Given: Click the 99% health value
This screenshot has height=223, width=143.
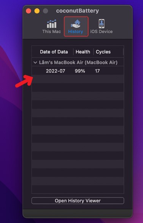Looking at the screenshot, I should point(80,71).
